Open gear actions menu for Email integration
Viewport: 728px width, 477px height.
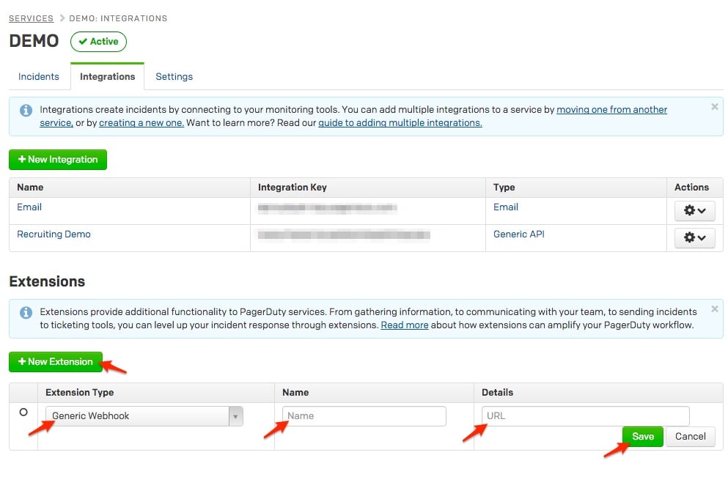(x=694, y=210)
